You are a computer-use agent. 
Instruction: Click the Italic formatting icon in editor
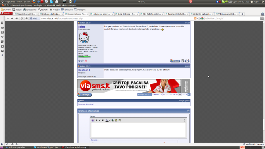click(x=100, y=120)
